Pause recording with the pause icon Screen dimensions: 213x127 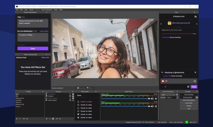[x=197, y=97]
